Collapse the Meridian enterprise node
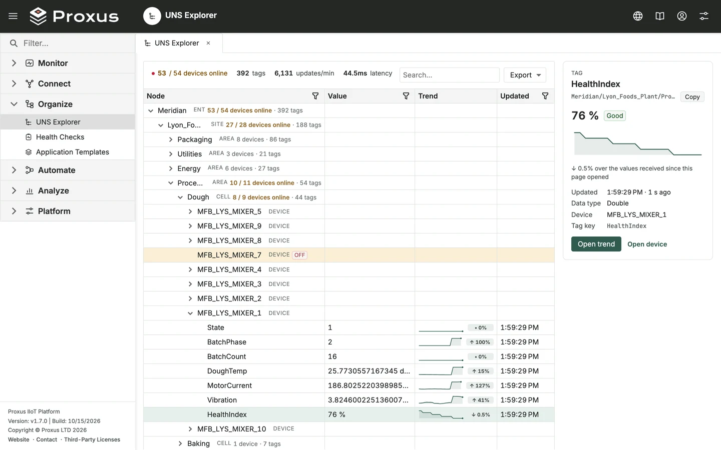Viewport: 721px width, 450px height. point(151,110)
